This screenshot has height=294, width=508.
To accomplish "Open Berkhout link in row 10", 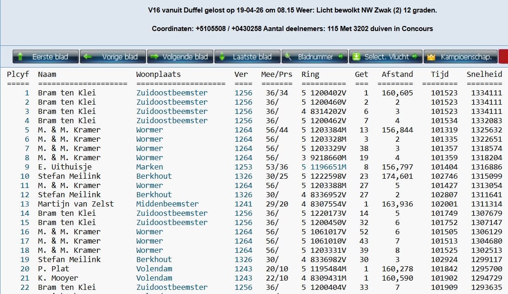I will coord(154,176).
